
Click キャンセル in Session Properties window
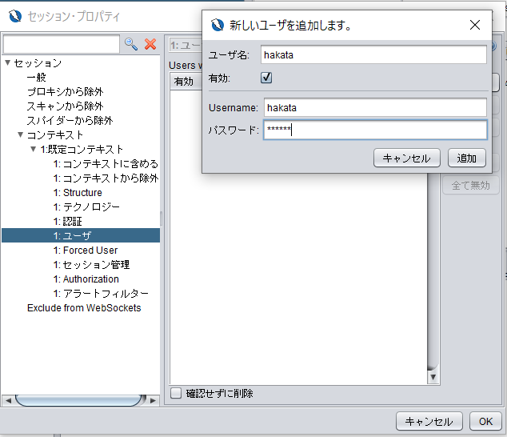coord(429,421)
